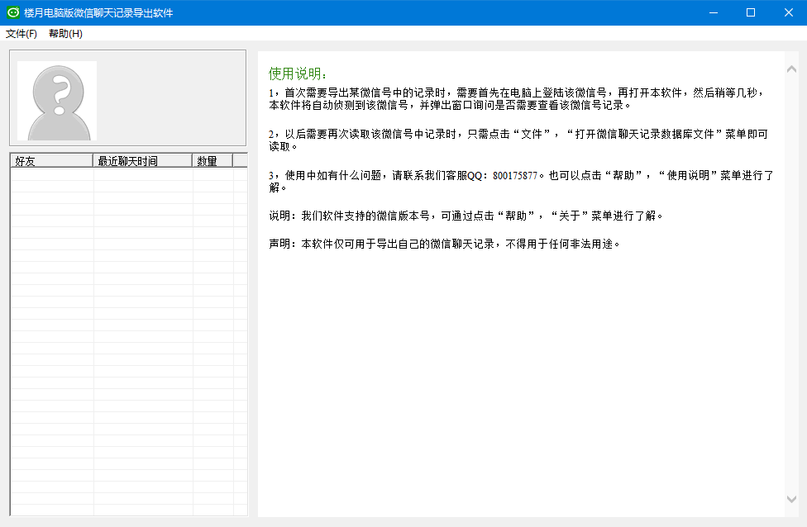Open the 帮助(H) menu

click(x=65, y=33)
